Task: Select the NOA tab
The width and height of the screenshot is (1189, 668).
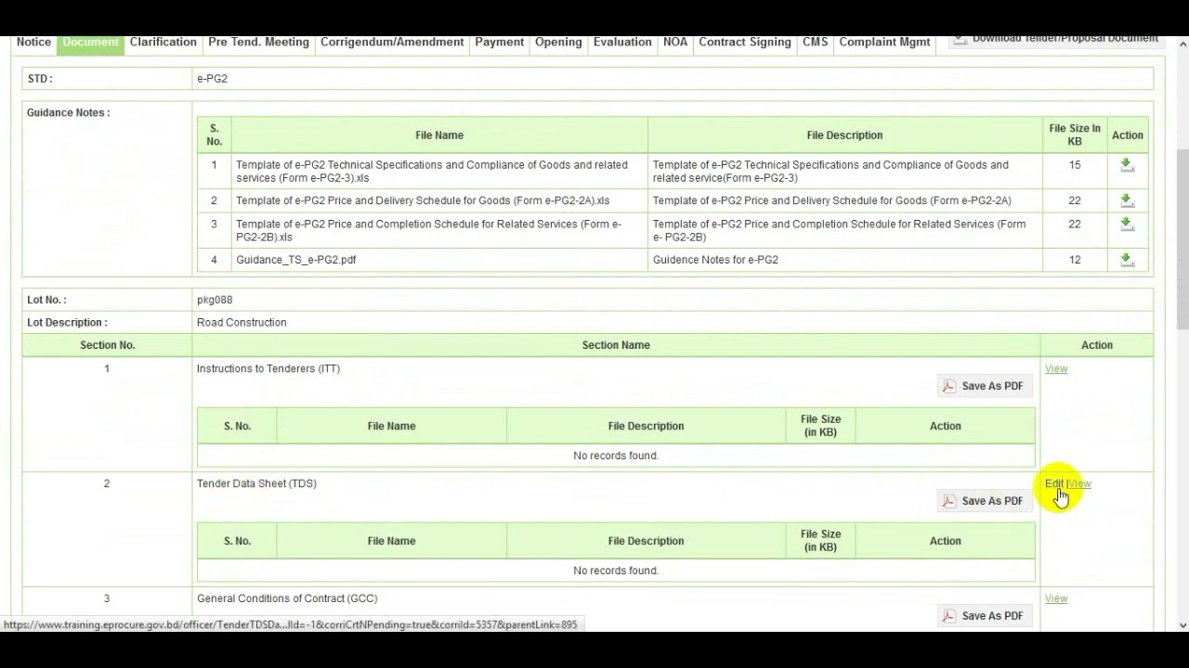Action: click(675, 42)
